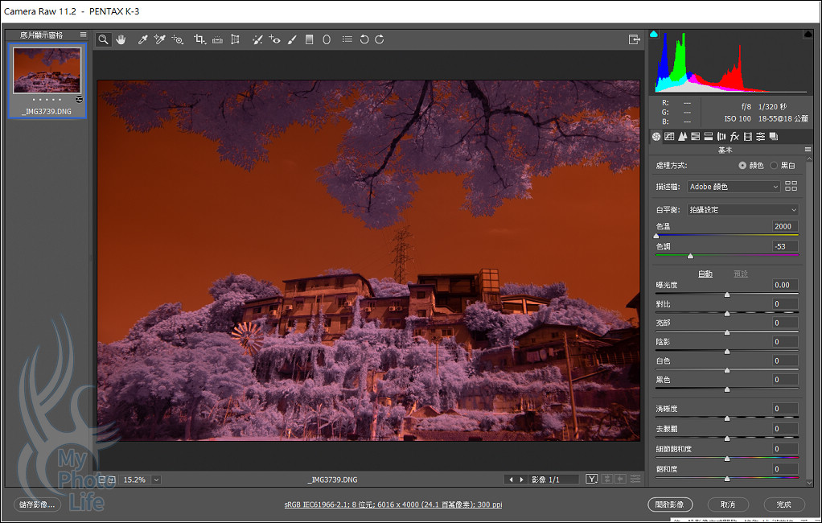Select the 顏色 (color) treatment radio button
This screenshot has width=822, height=523.
742,165
